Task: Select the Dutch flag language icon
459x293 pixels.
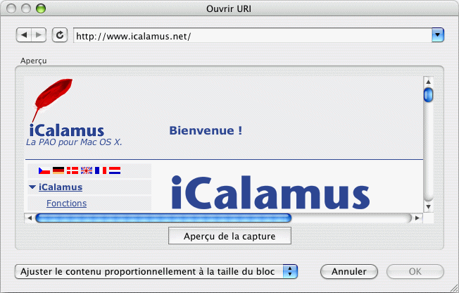Action: click(x=115, y=170)
